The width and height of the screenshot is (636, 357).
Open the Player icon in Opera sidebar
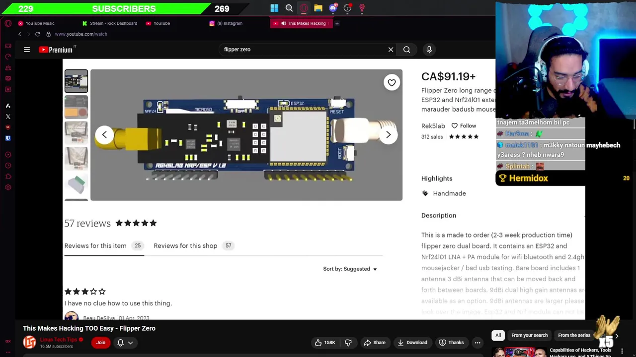click(8, 155)
